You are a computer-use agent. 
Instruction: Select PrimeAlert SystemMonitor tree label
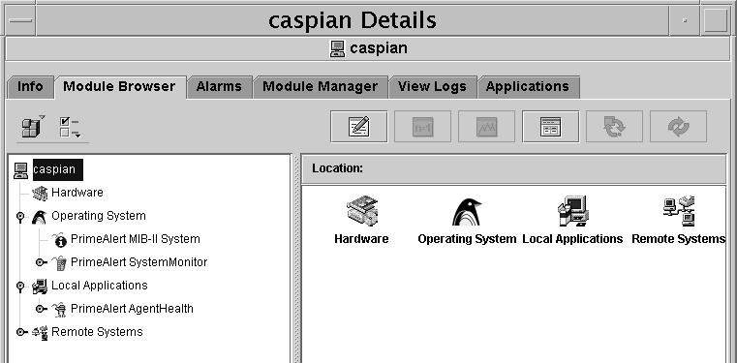pyautogui.click(x=139, y=262)
